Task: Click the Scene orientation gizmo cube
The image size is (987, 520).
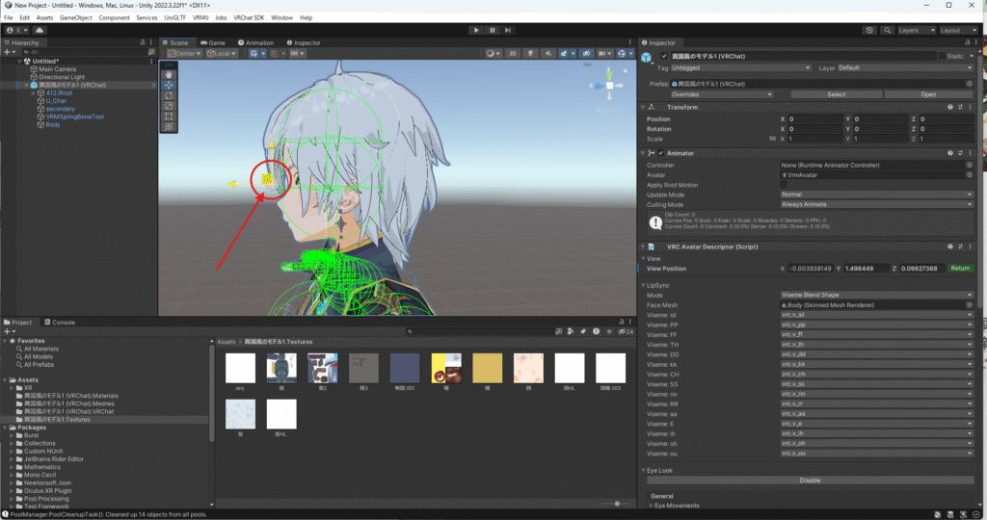Action: coord(609,86)
